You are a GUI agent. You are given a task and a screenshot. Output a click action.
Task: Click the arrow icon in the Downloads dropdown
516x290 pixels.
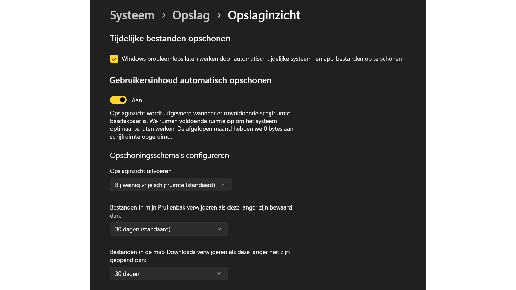pyautogui.click(x=219, y=273)
